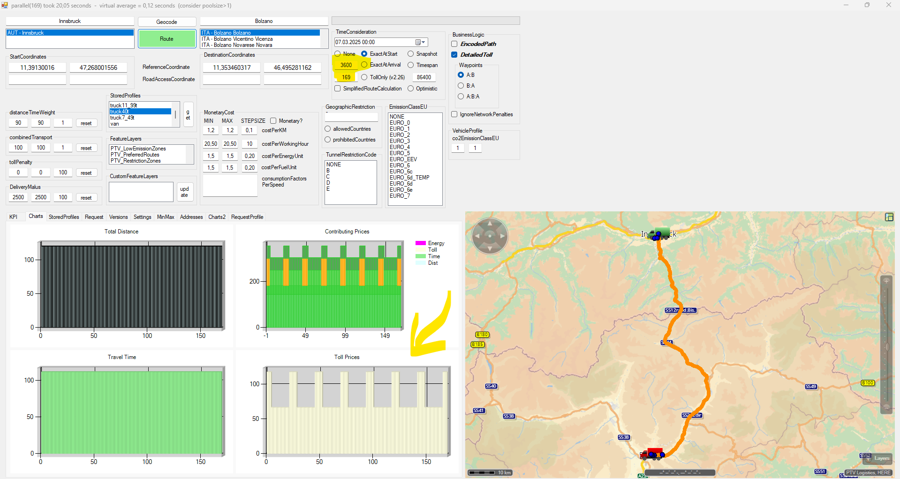The image size is (900, 479).
Task: Click the green truck start marker
Action: click(x=661, y=233)
